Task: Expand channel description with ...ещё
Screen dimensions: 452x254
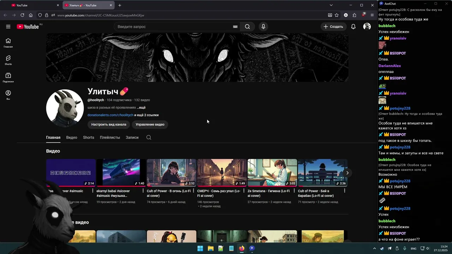Action: tap(141, 108)
